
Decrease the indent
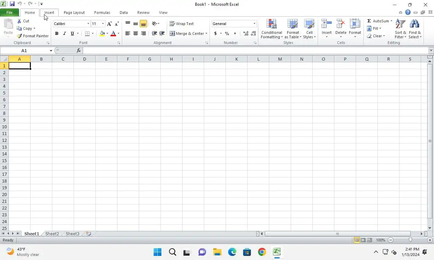[x=154, y=34]
